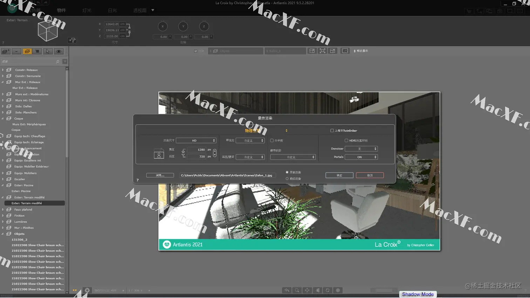This screenshot has width=530, height=298.
Task: Enable 上传到Twinlinker checkbox
Action: click(332, 131)
